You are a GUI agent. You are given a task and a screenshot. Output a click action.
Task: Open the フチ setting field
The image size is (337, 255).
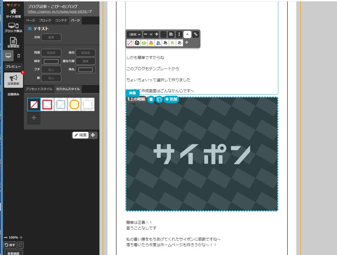[x=51, y=70]
